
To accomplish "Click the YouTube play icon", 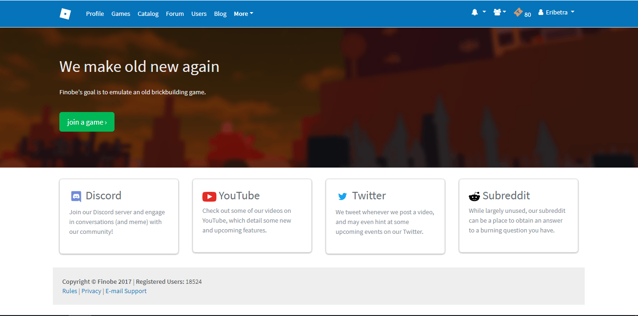I will (209, 197).
